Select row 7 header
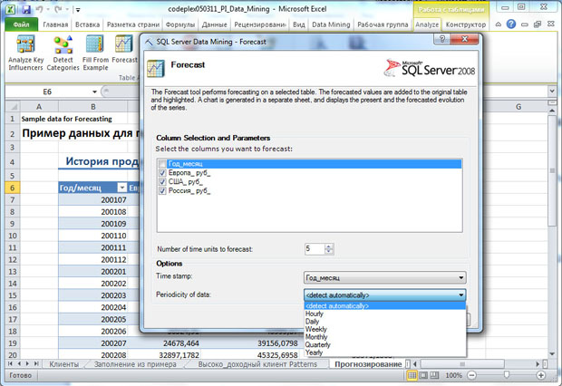The width and height of the screenshot is (562, 386). coord(13,199)
